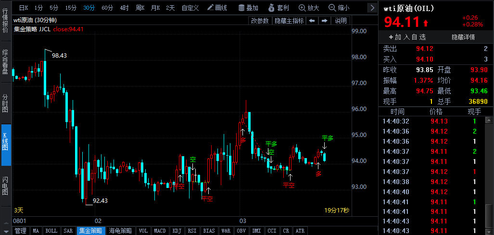Zoom in with 放大
The image size is (494, 235).
309,8
